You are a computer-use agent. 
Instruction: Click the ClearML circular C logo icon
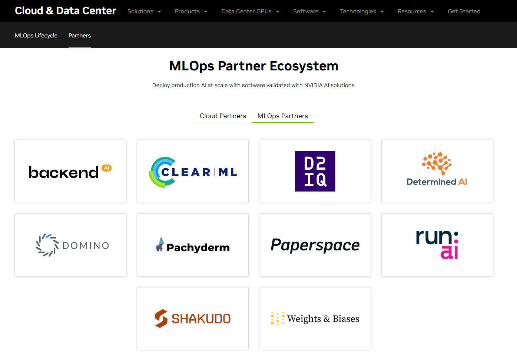pos(162,172)
